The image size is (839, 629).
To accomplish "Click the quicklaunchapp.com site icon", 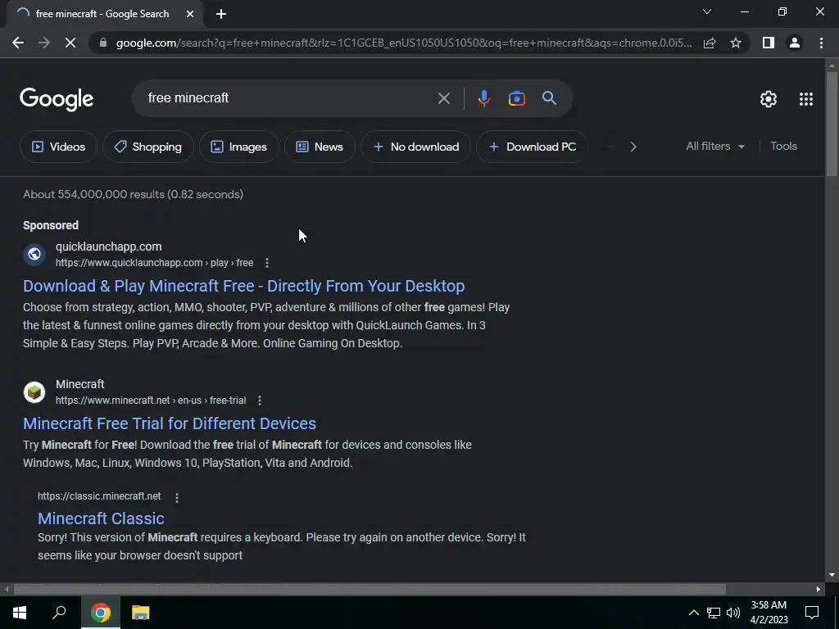I will 34,255.
